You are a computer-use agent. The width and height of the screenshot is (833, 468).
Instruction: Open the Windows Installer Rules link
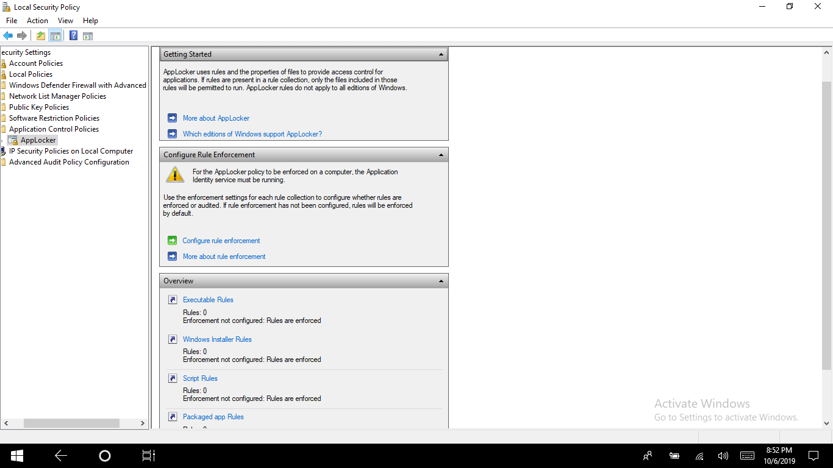(217, 339)
